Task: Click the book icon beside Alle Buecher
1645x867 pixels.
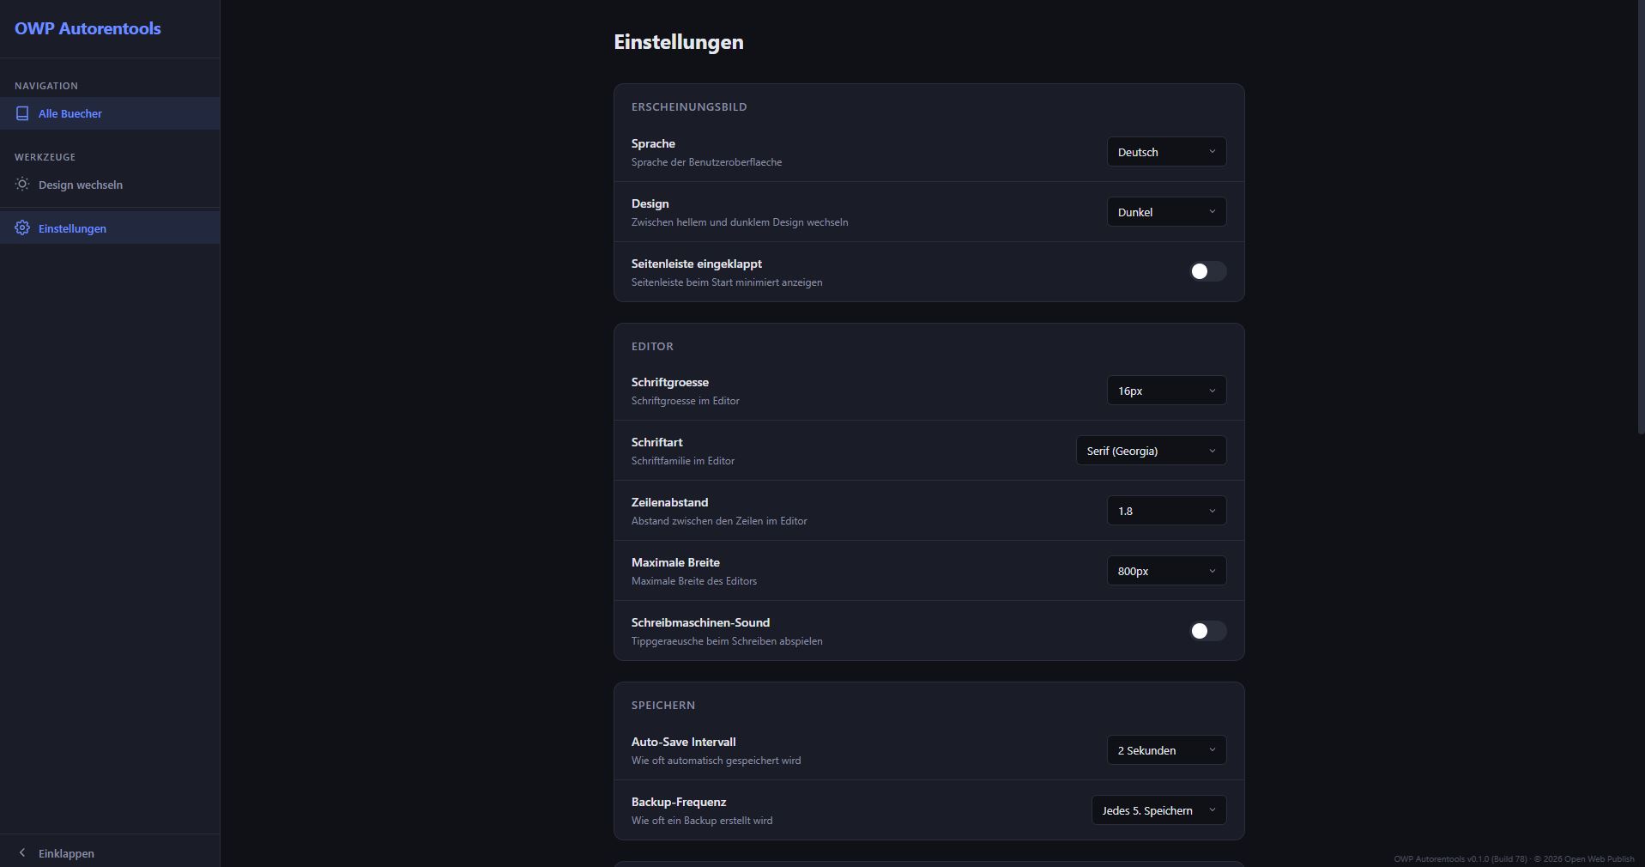Action: point(22,113)
